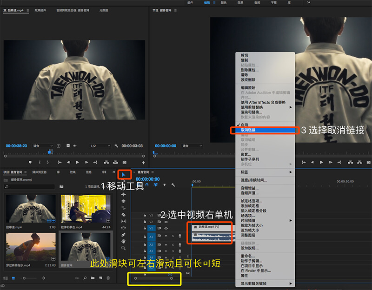Select the Selection arrow tool
The width and height of the screenshot is (372, 290).
click(123, 175)
